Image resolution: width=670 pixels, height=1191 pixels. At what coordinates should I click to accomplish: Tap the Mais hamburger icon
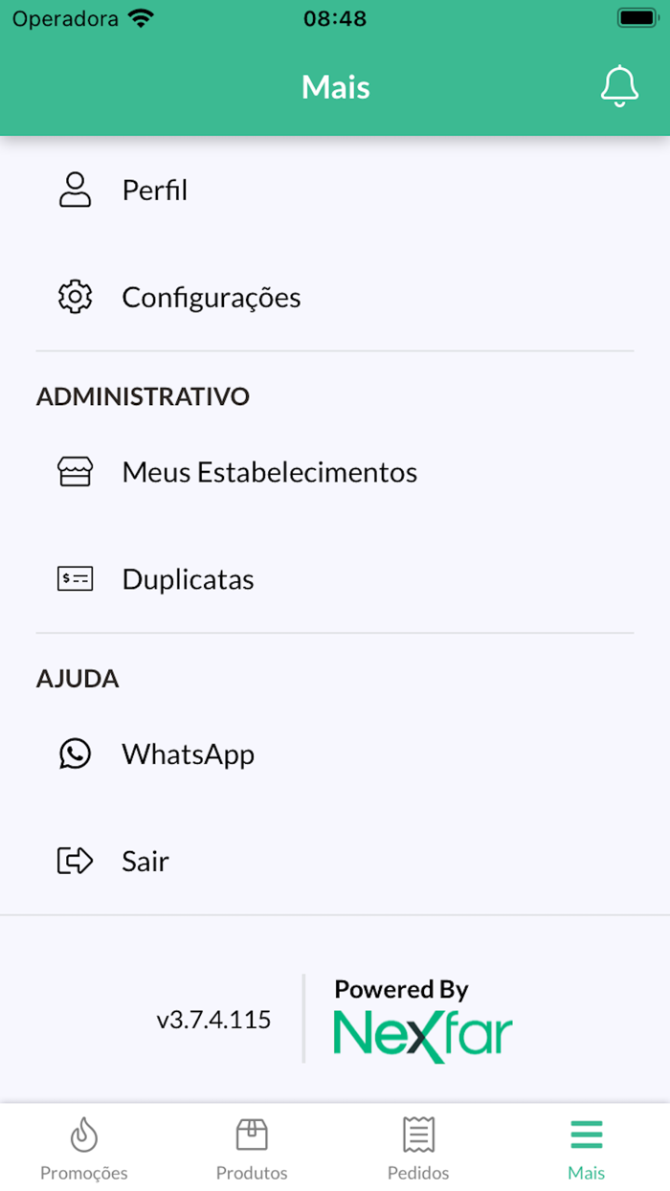pyautogui.click(x=586, y=1135)
